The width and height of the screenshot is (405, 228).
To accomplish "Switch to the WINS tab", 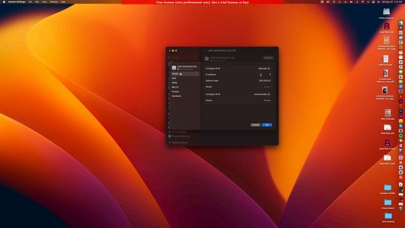I will point(185,83).
